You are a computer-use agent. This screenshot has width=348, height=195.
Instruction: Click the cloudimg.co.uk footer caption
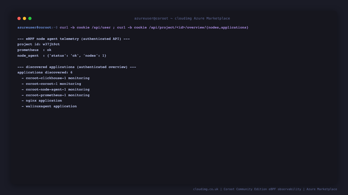tap(265, 189)
